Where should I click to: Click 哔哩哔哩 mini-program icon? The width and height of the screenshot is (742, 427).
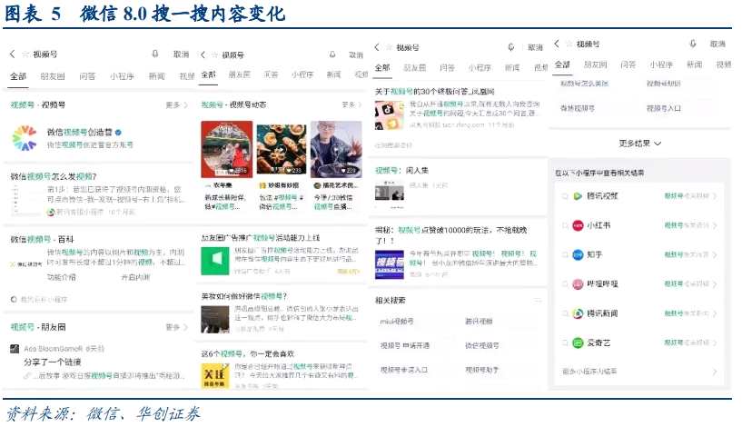click(x=578, y=284)
